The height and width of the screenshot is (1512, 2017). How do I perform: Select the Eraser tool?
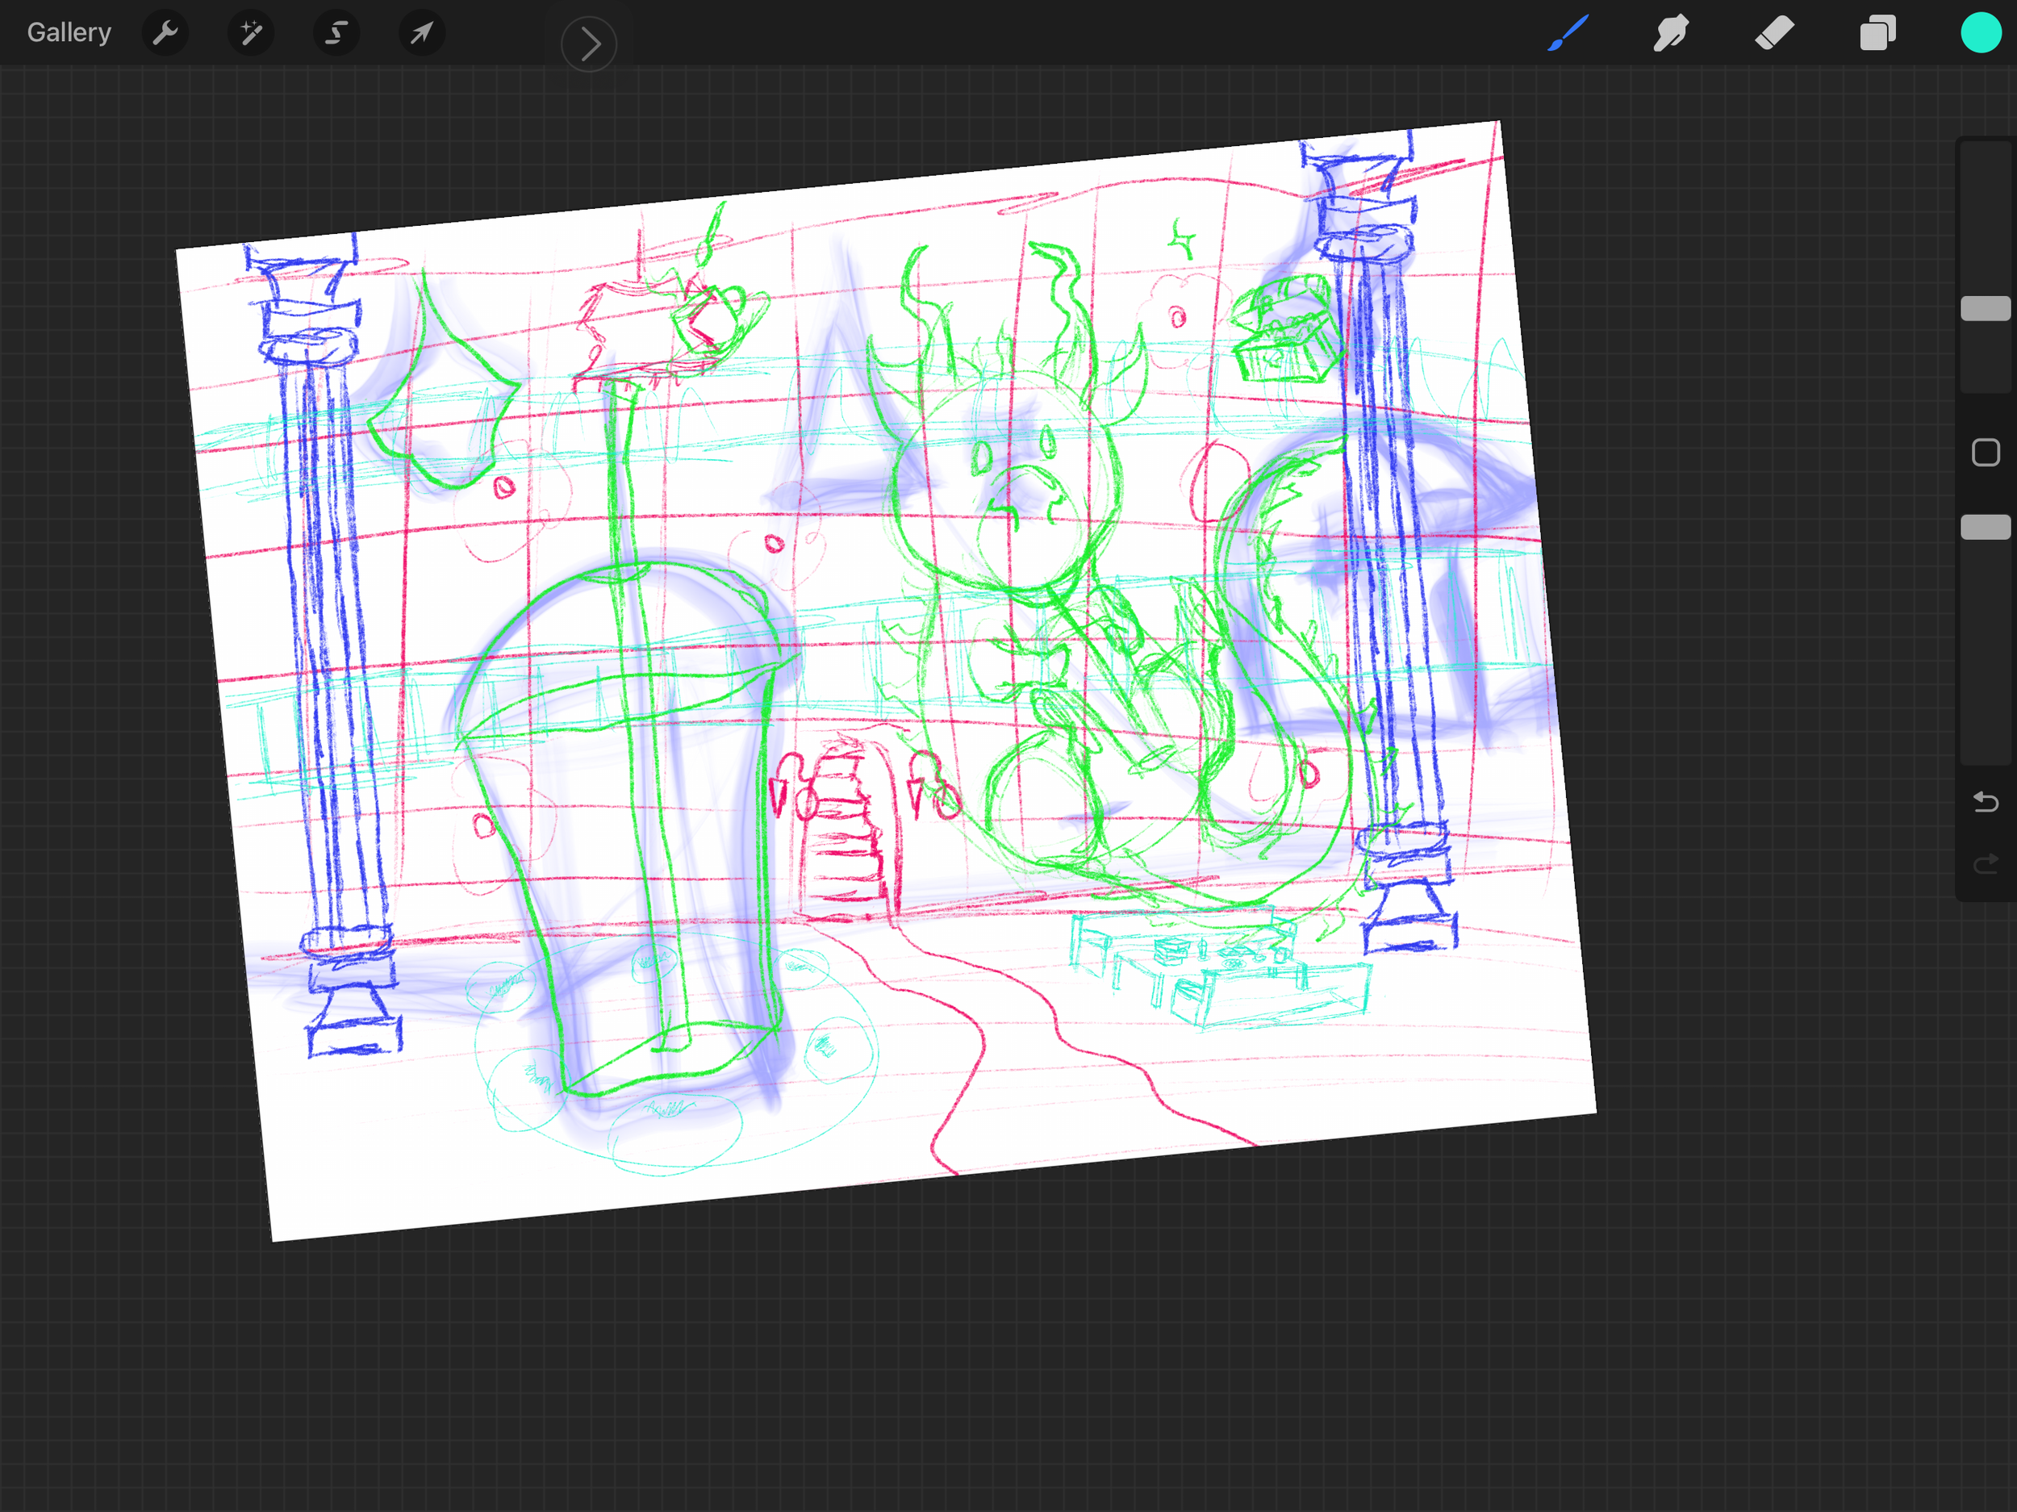coord(1774,34)
